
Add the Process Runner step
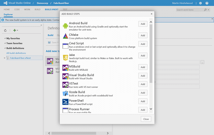click(x=143, y=110)
